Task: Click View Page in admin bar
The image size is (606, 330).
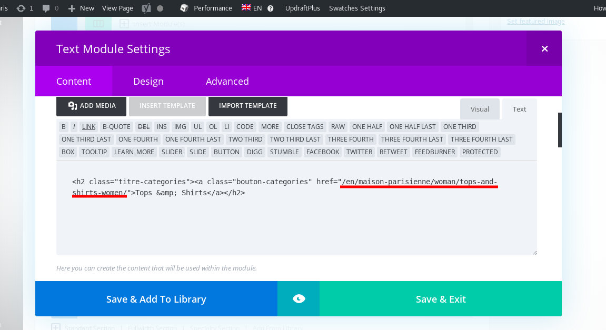Action: [117, 8]
